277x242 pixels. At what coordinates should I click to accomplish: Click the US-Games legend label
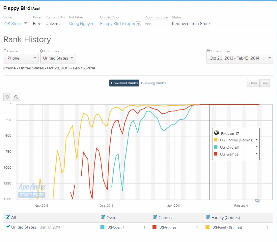pyautogui.click(x=168, y=227)
